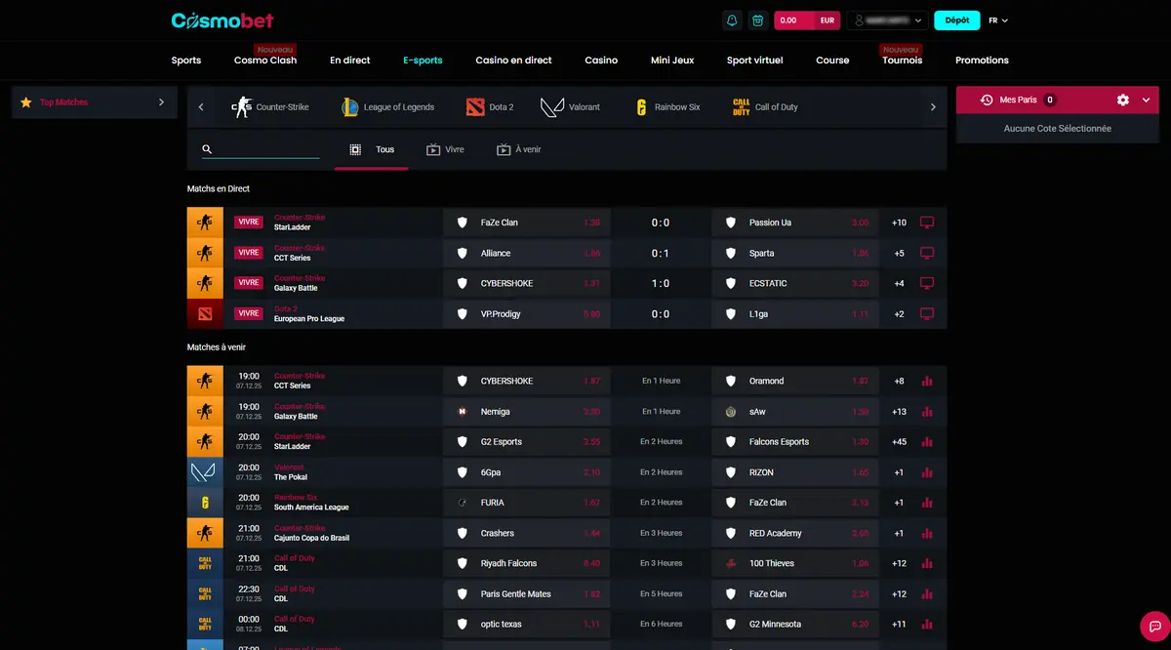This screenshot has width=1171, height=650.
Task: Open the bet slip settings gear
Action: click(1122, 100)
